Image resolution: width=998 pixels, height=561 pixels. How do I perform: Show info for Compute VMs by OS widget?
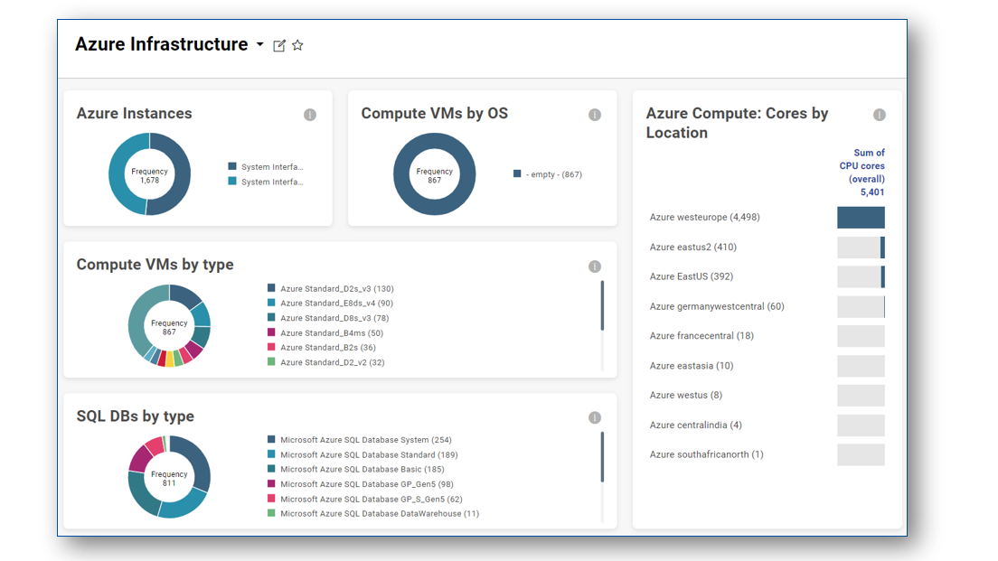595,115
